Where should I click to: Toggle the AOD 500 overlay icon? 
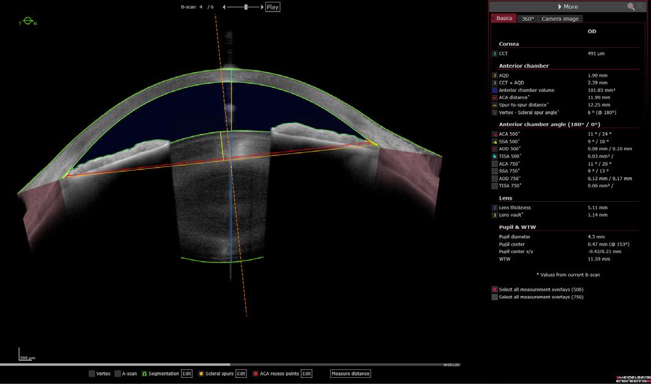494,149
